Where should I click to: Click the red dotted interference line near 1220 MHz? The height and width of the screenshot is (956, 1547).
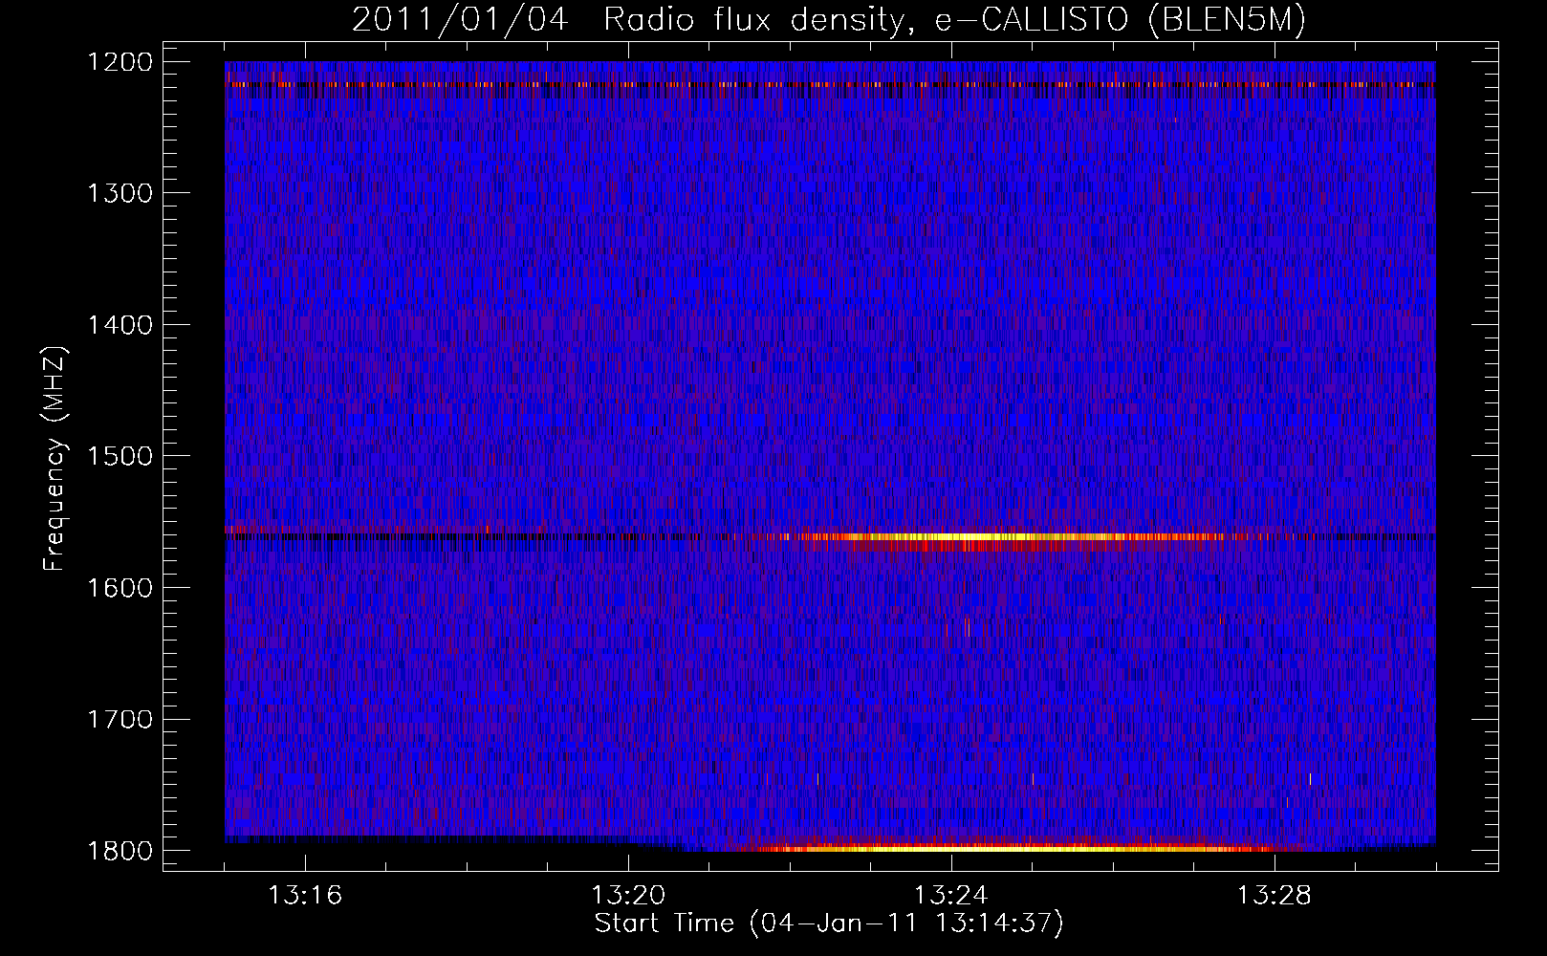point(830,84)
